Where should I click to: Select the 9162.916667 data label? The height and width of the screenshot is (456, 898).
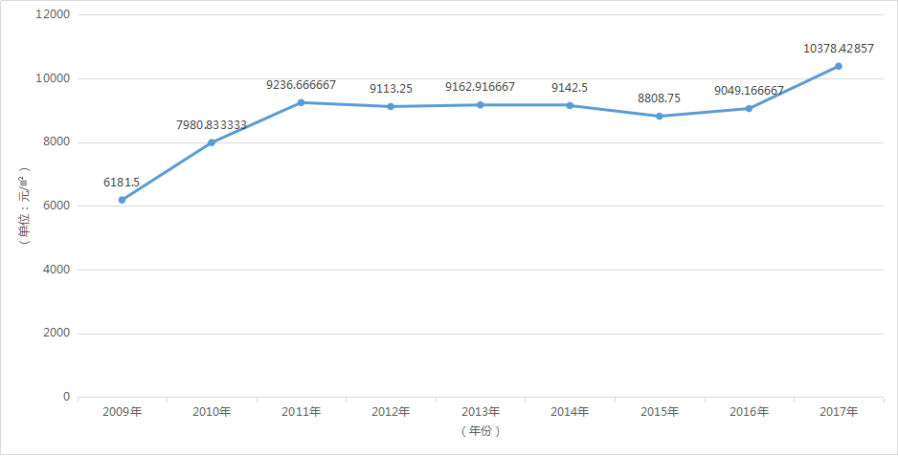(480, 87)
